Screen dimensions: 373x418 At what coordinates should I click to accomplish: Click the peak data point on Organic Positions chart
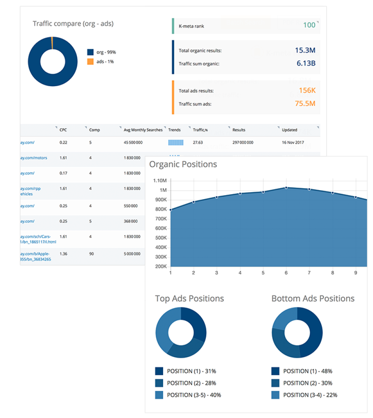pyautogui.click(x=286, y=187)
